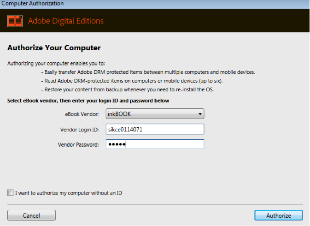
Task: Click the 'Restore your content from backup' line
Action: coord(128,89)
